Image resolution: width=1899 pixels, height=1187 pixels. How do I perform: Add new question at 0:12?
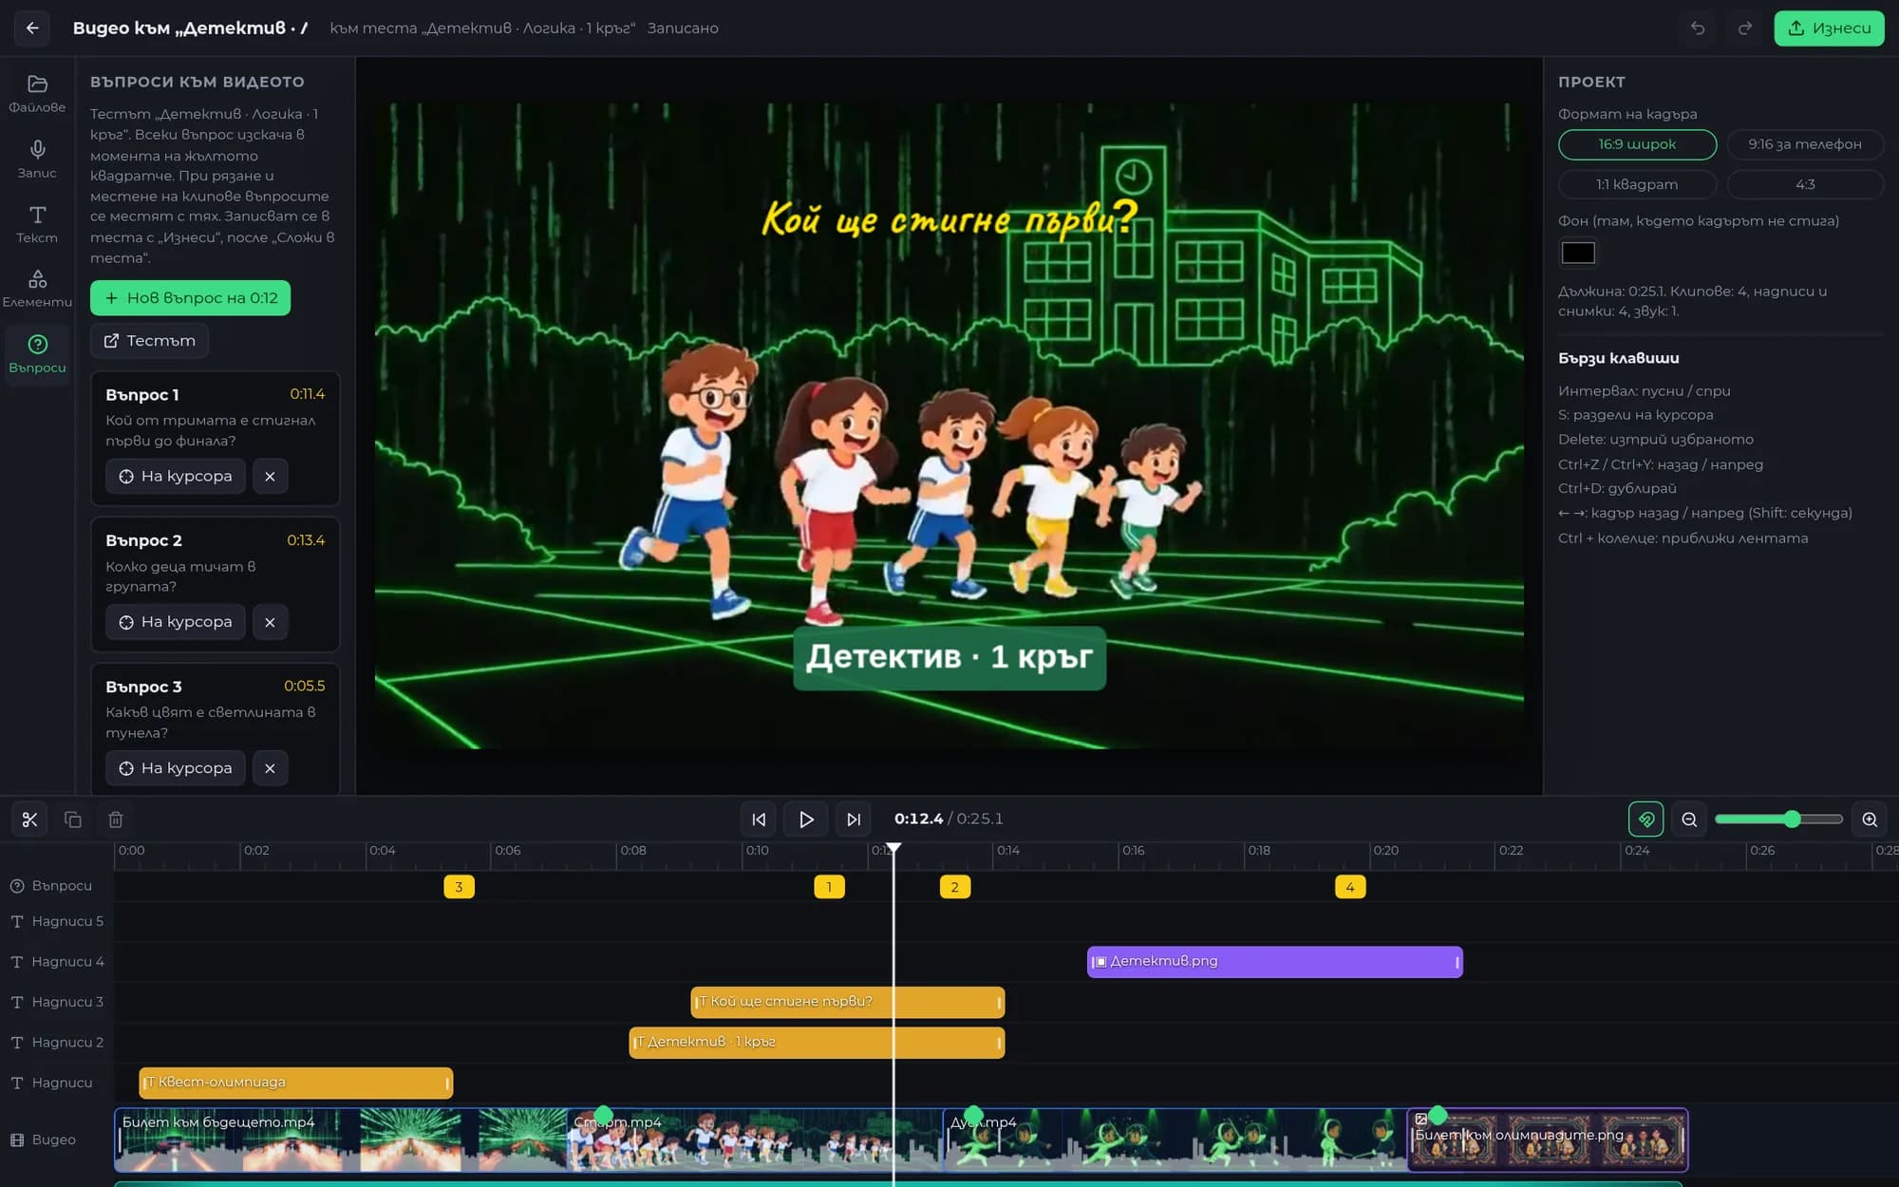pyautogui.click(x=190, y=298)
